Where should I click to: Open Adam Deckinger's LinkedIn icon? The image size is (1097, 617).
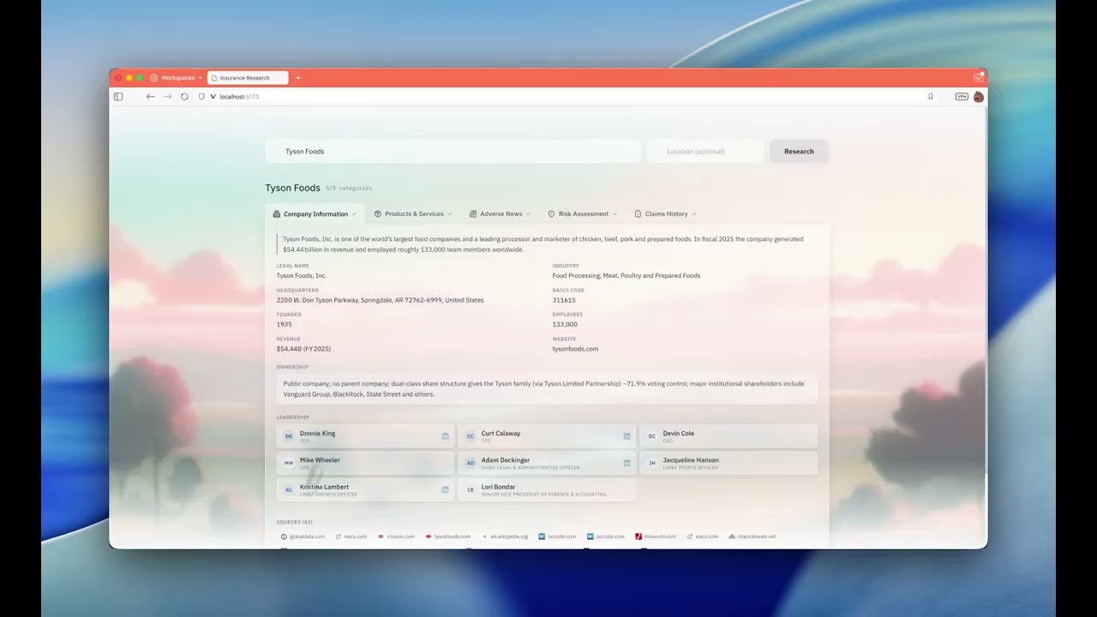[626, 463]
